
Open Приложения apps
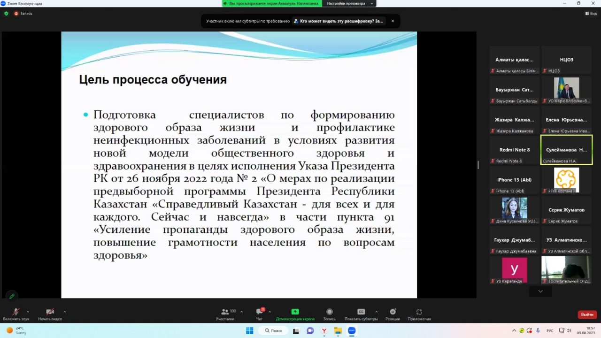pos(419,312)
